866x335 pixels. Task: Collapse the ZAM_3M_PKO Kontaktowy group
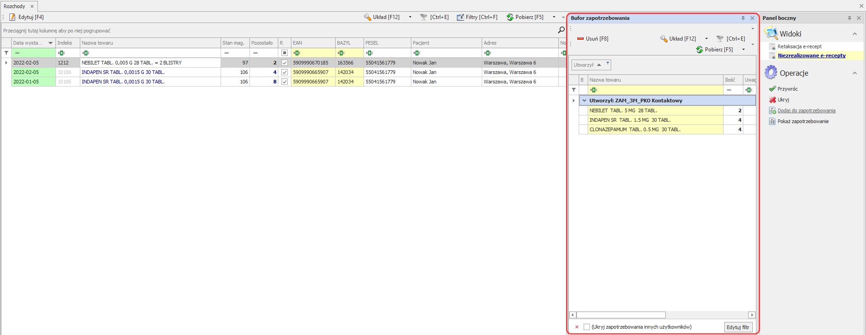click(x=584, y=101)
